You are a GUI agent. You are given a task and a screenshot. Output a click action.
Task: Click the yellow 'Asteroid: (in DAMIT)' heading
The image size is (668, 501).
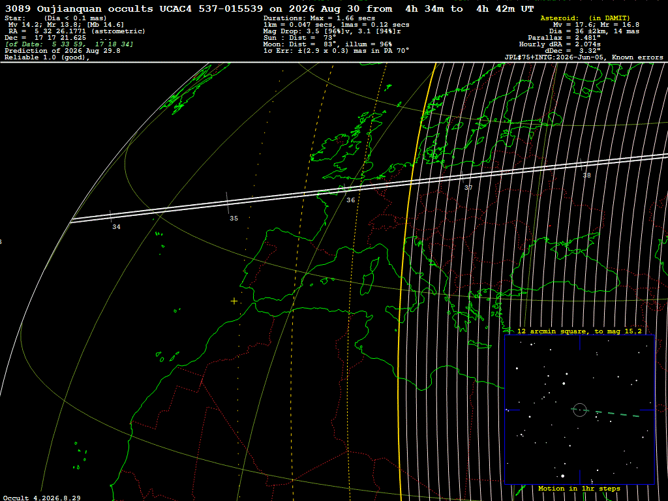click(x=585, y=18)
